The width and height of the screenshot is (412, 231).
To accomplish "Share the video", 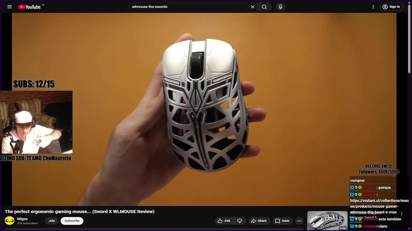I will pyautogui.click(x=259, y=221).
